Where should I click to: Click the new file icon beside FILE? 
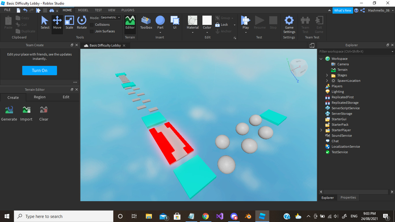[19, 10]
